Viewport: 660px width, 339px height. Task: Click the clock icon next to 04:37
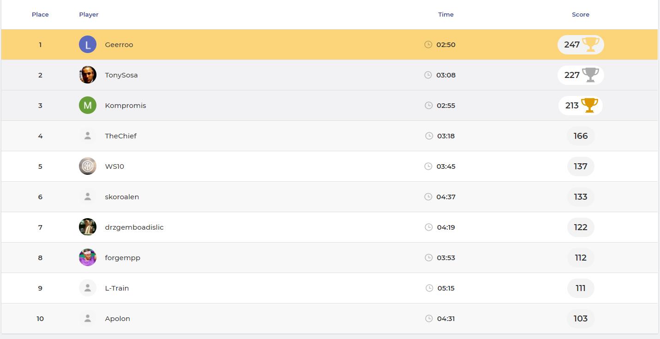(x=428, y=196)
